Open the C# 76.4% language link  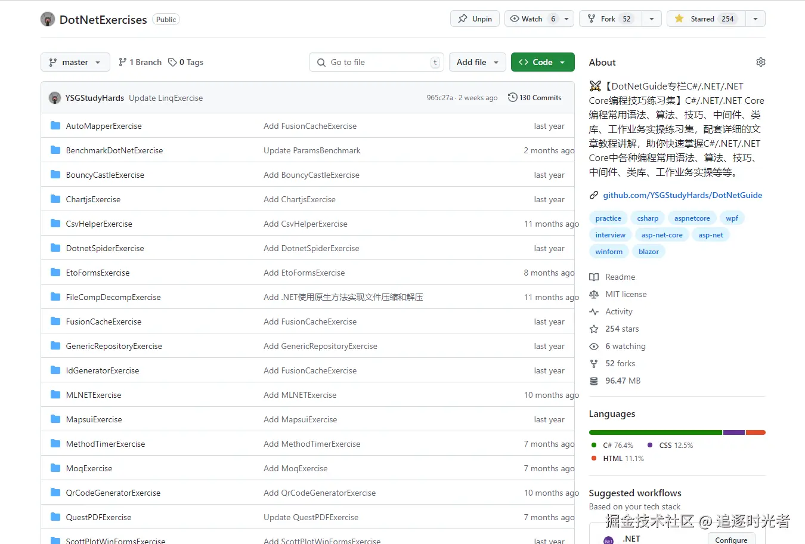coord(612,446)
